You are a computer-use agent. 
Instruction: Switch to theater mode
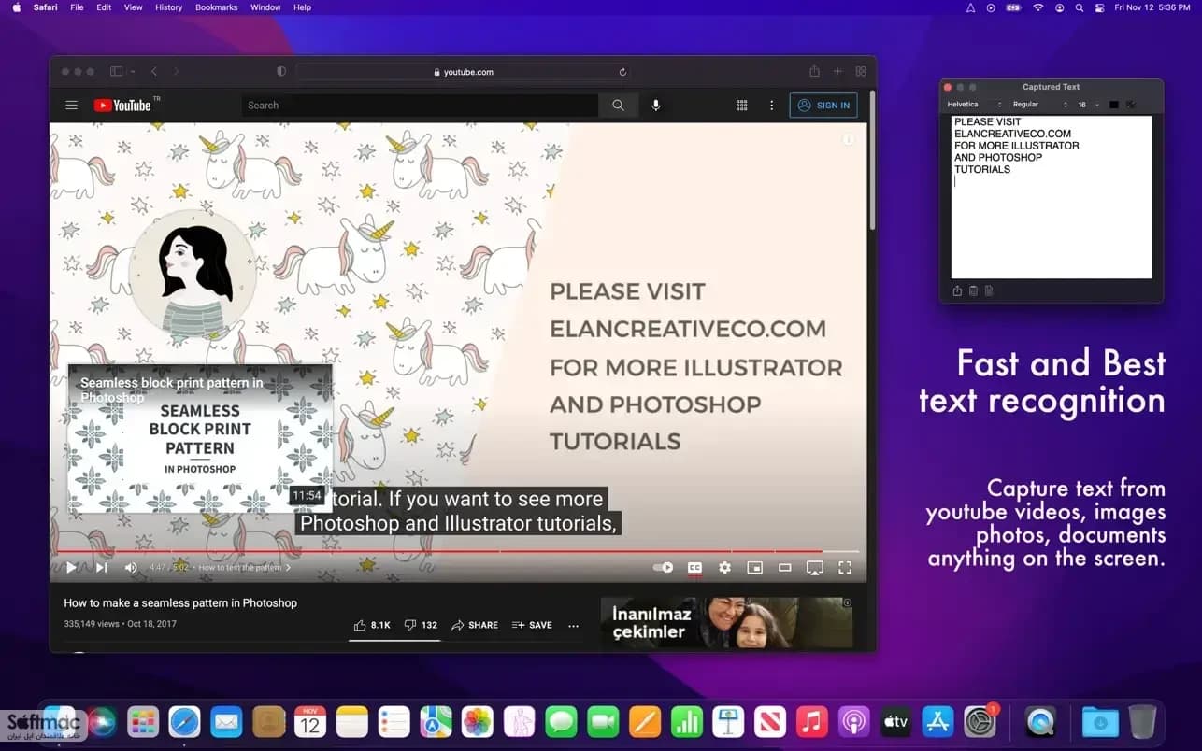tap(785, 567)
